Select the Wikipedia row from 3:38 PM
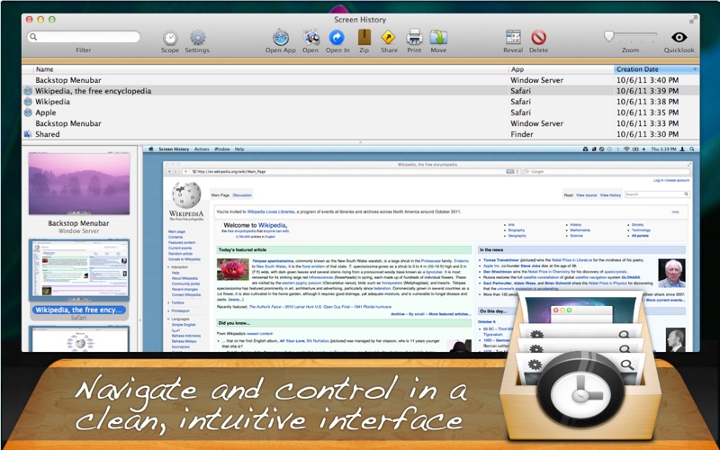This screenshot has height=450, width=720. pyautogui.click(x=361, y=102)
